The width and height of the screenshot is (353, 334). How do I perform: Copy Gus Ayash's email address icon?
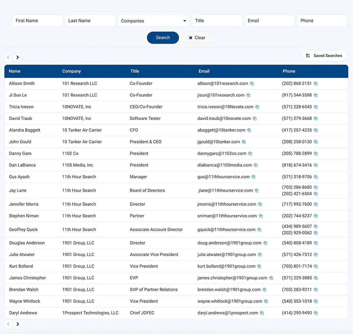click(x=254, y=177)
